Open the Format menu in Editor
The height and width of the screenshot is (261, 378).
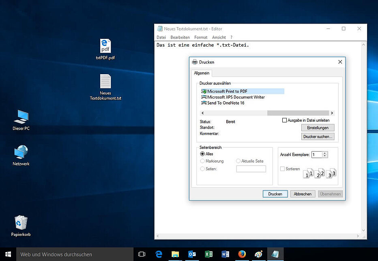click(x=201, y=37)
